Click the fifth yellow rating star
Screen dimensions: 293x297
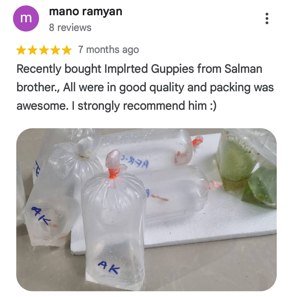click(x=67, y=50)
